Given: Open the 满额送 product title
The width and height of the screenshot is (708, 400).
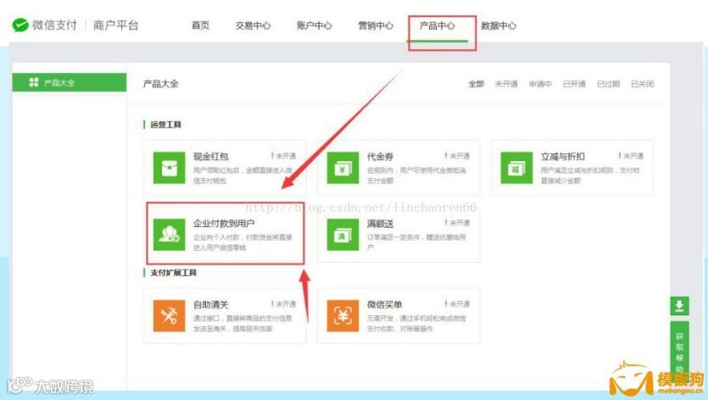Looking at the screenshot, I should [x=380, y=224].
